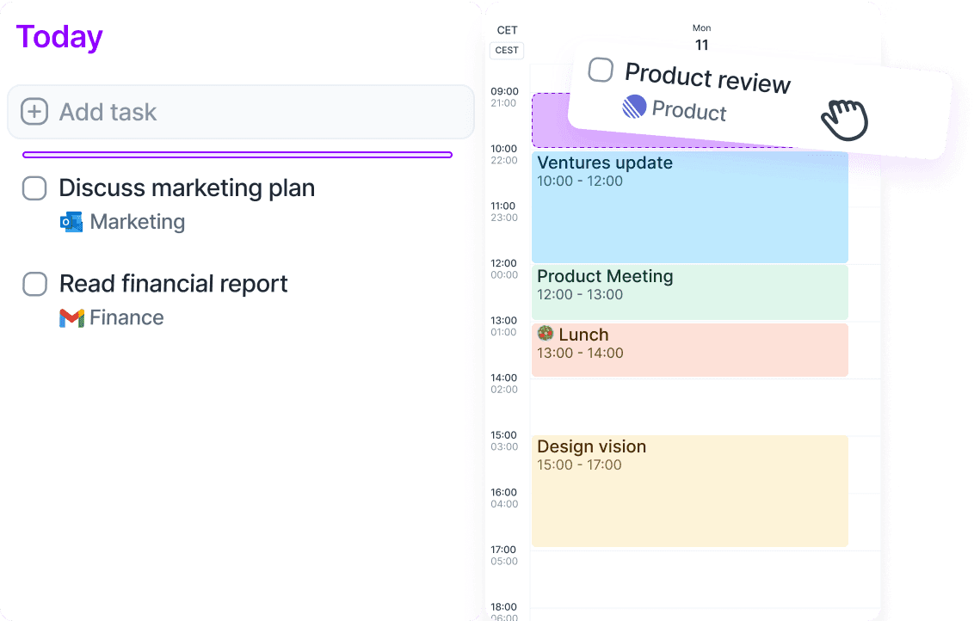Click the Lunch event block
This screenshot has width=974, height=621.
click(x=688, y=350)
